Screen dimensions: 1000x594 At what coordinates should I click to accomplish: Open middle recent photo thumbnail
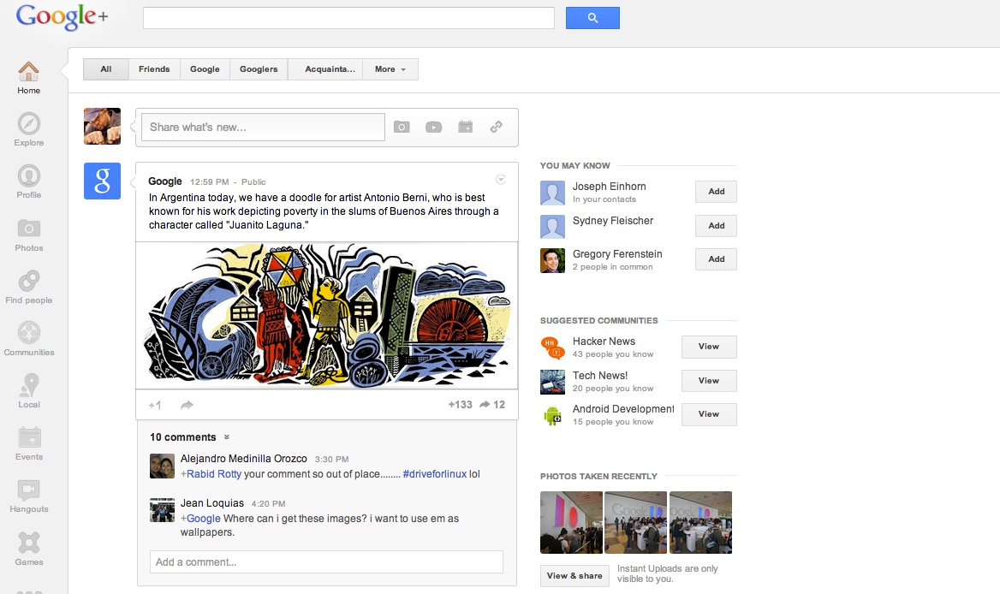click(x=636, y=522)
